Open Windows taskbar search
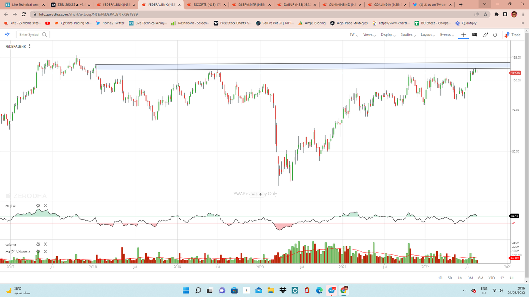This screenshot has height=297, width=529. coord(198,290)
